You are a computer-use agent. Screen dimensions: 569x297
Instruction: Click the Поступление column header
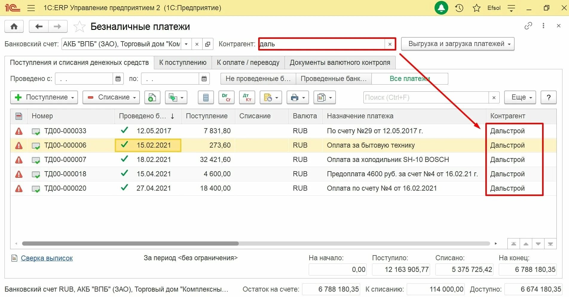tap(208, 116)
